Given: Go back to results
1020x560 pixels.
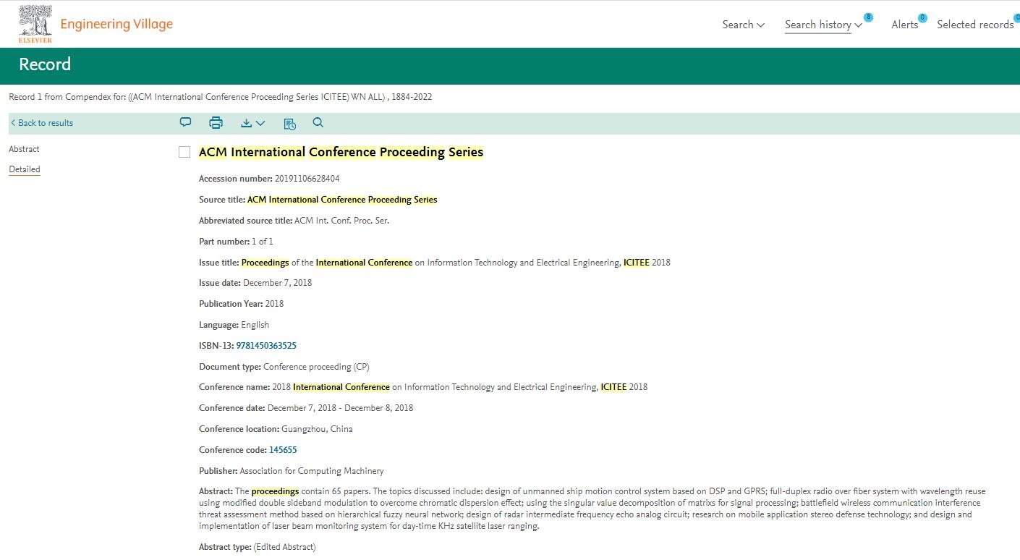Looking at the screenshot, I should (42, 123).
